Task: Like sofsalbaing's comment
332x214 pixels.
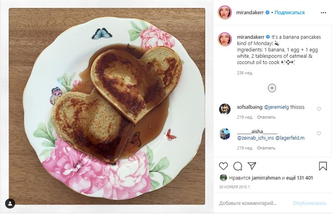Action: (x=319, y=109)
